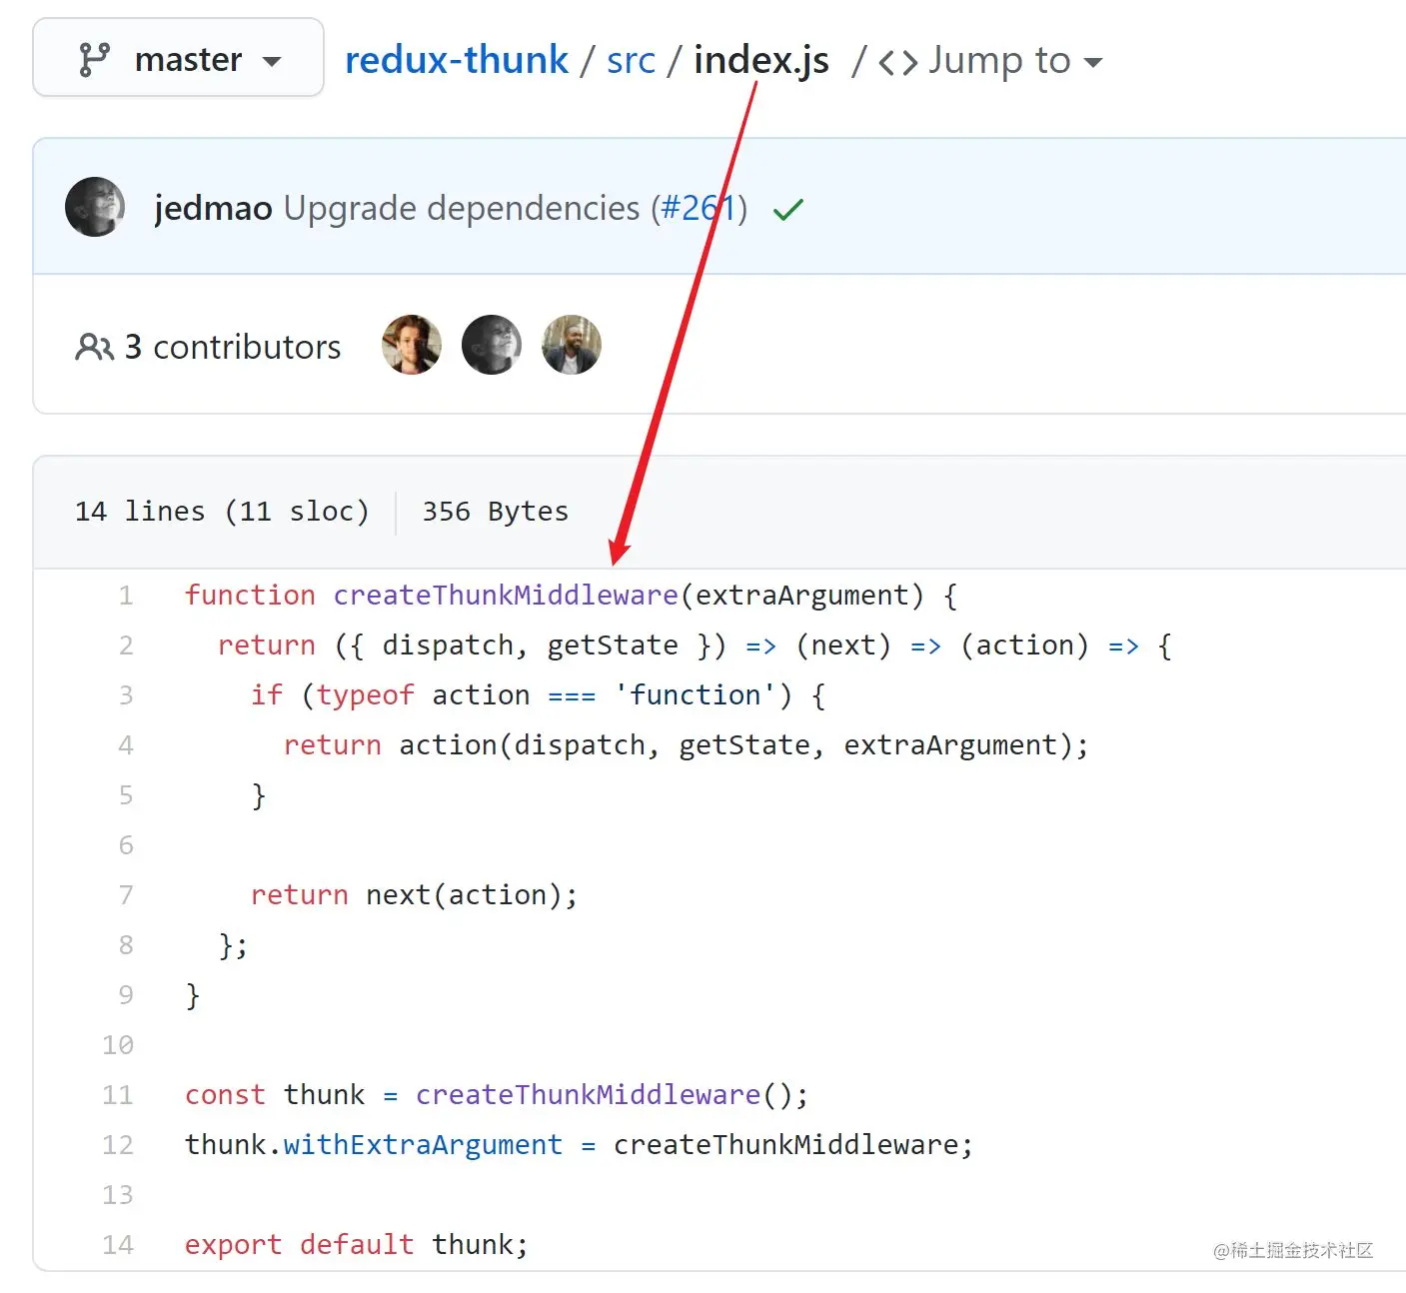Image resolution: width=1406 pixels, height=1293 pixels.
Task: Open second contributor grayscale avatar
Action: point(492,345)
